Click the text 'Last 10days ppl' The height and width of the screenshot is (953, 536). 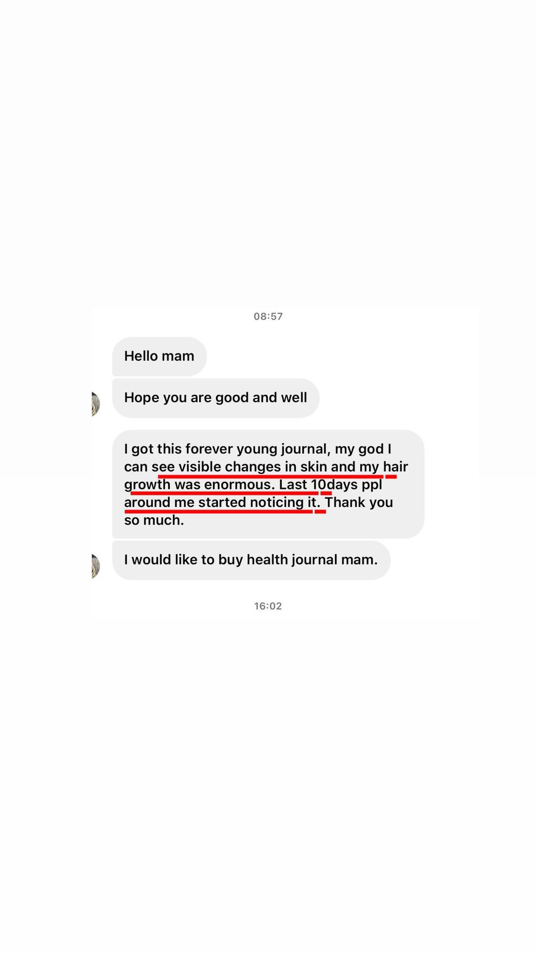pyautogui.click(x=331, y=485)
